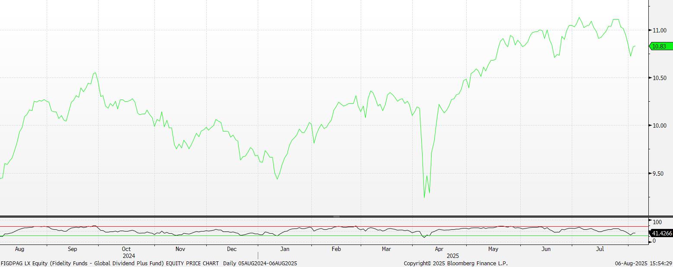Click the 10.00 price axis label

click(x=660, y=125)
